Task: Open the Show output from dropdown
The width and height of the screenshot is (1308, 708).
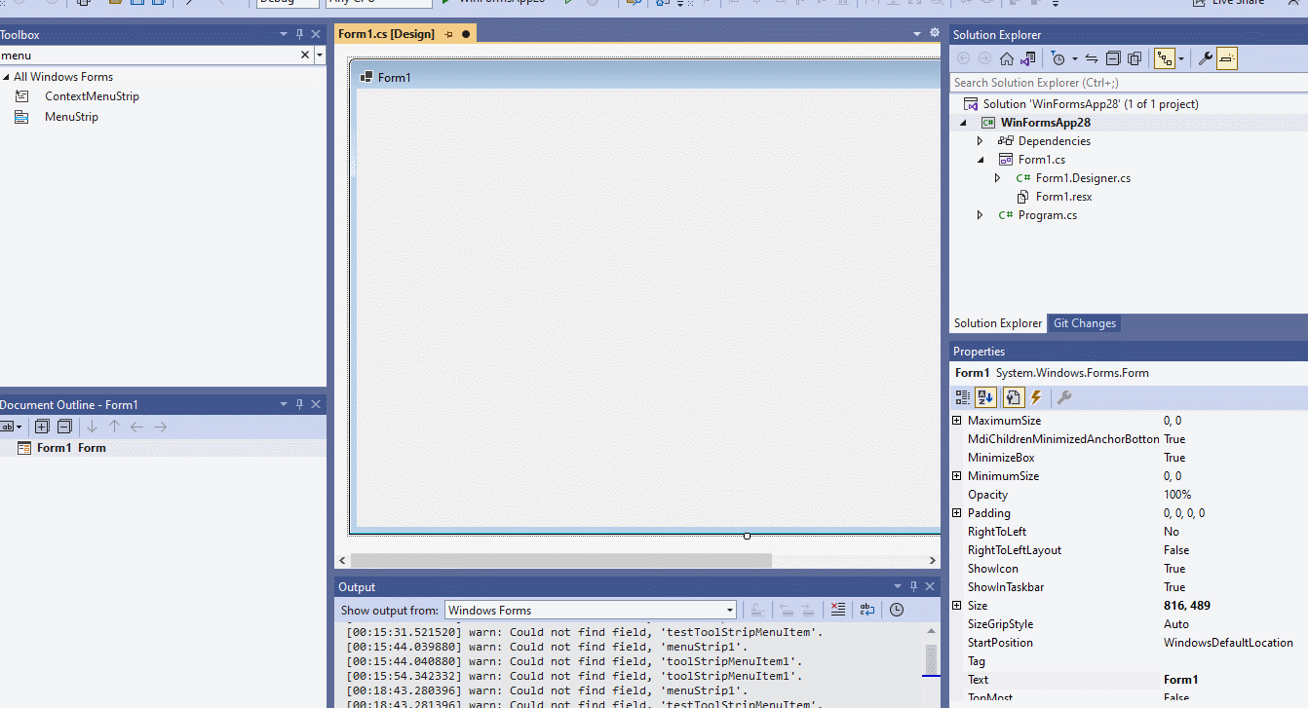Action: 729,610
